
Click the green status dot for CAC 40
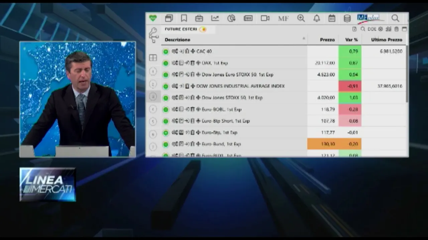(166, 51)
